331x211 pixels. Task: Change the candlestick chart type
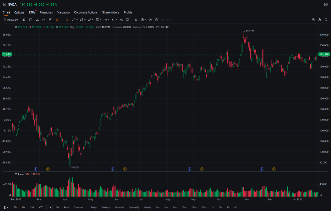click(x=24, y=20)
